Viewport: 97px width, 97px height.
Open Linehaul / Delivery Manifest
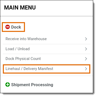click(x=47, y=69)
